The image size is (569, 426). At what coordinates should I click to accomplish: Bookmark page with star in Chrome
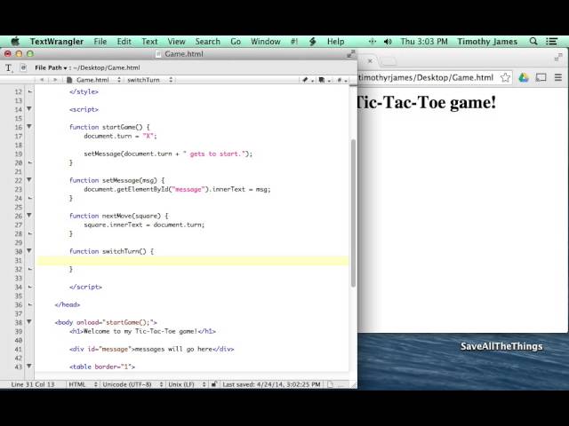click(x=505, y=77)
